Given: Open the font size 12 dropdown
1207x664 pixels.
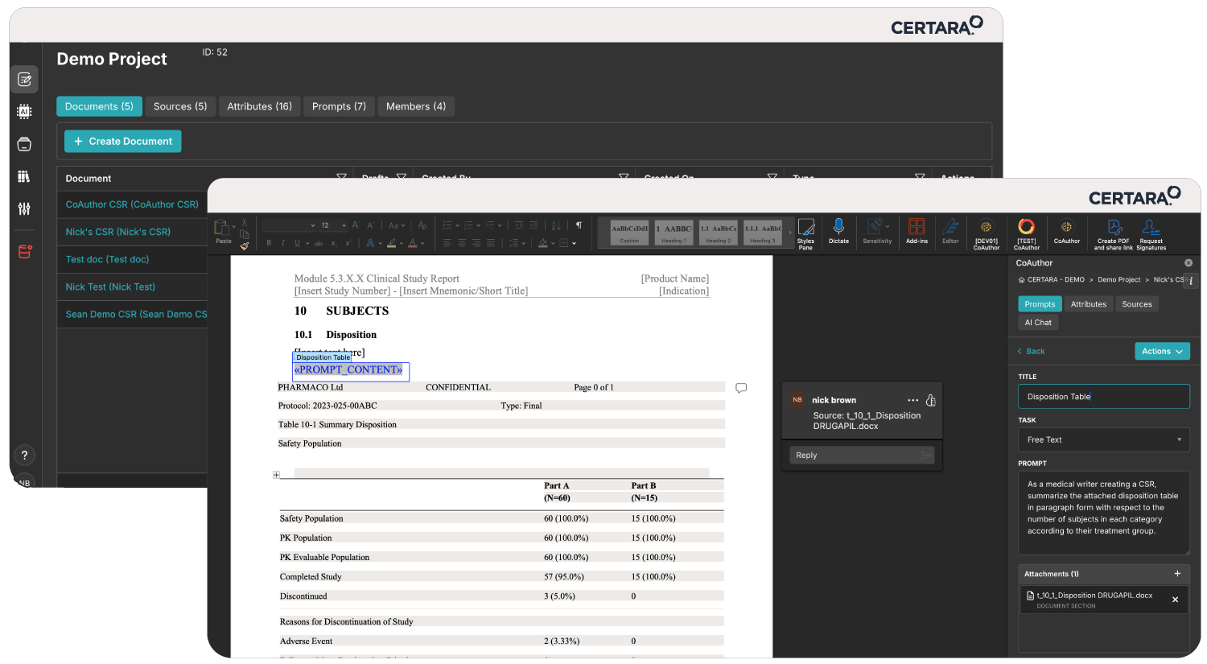Looking at the screenshot, I should click(x=344, y=225).
